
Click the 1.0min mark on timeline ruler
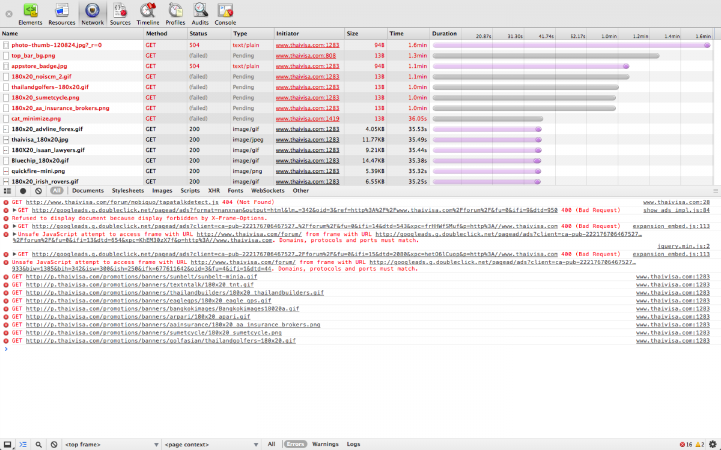click(609, 36)
